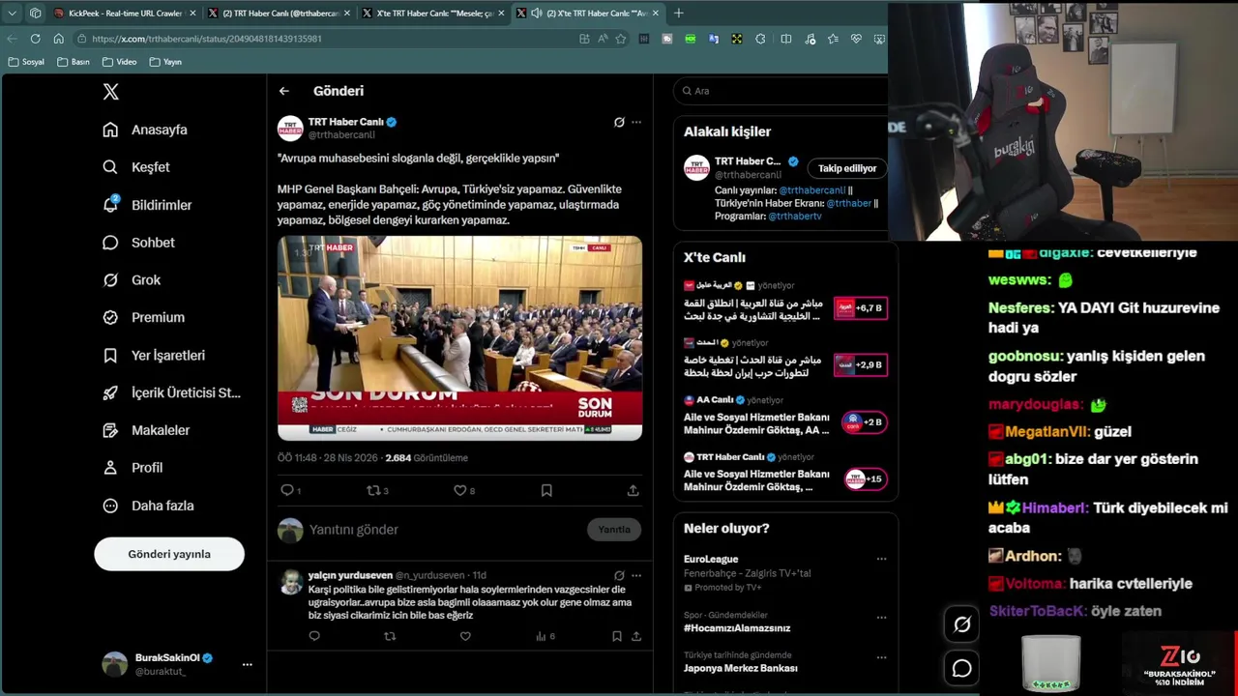The width and height of the screenshot is (1238, 696).
Task: Click the address bar URL
Action: [x=206, y=39]
